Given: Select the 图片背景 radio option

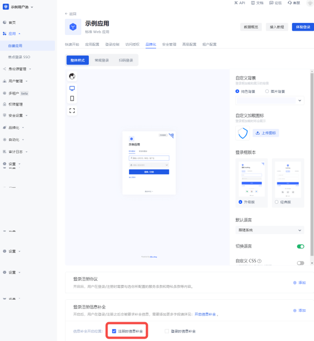Looking at the screenshot, I should point(267,91).
